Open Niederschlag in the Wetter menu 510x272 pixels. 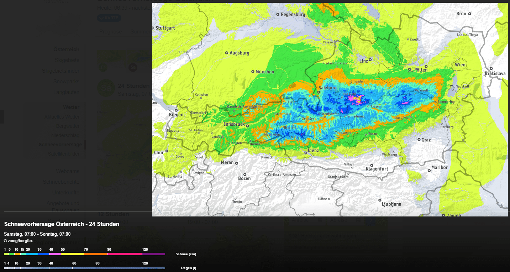[x=65, y=135]
